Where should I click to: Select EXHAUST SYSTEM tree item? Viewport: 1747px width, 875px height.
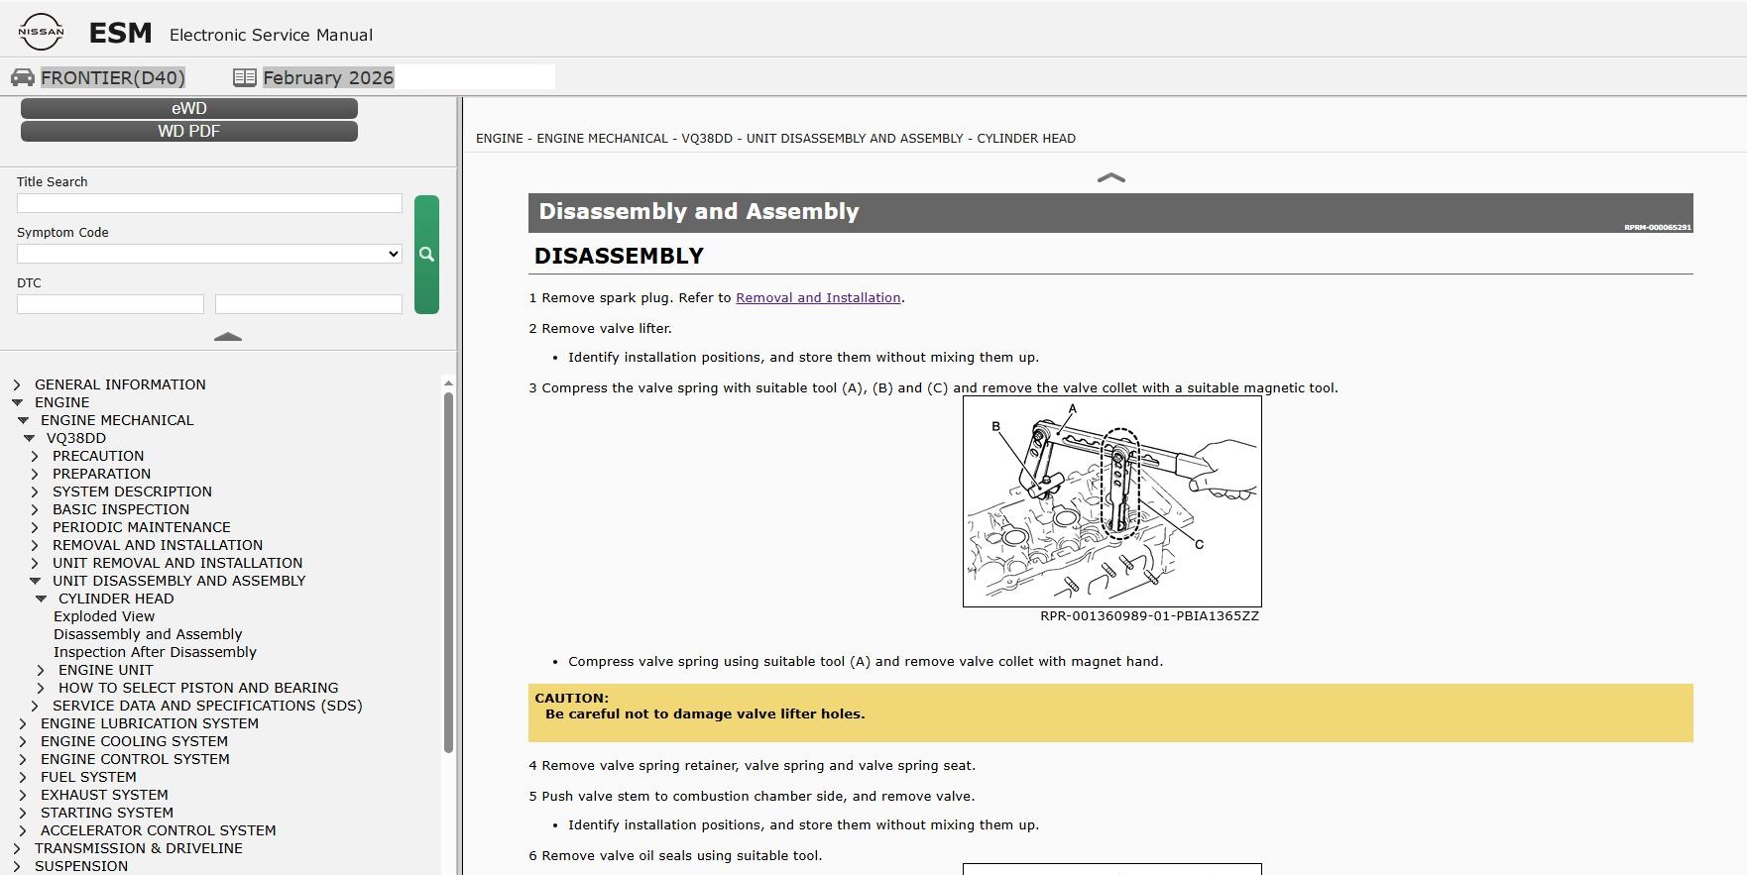point(104,795)
